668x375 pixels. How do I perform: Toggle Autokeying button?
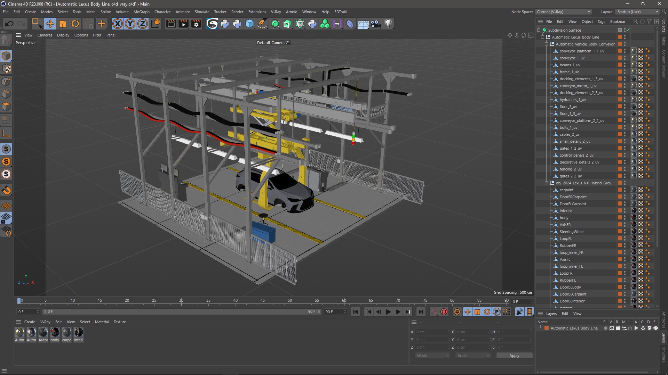[444, 312]
